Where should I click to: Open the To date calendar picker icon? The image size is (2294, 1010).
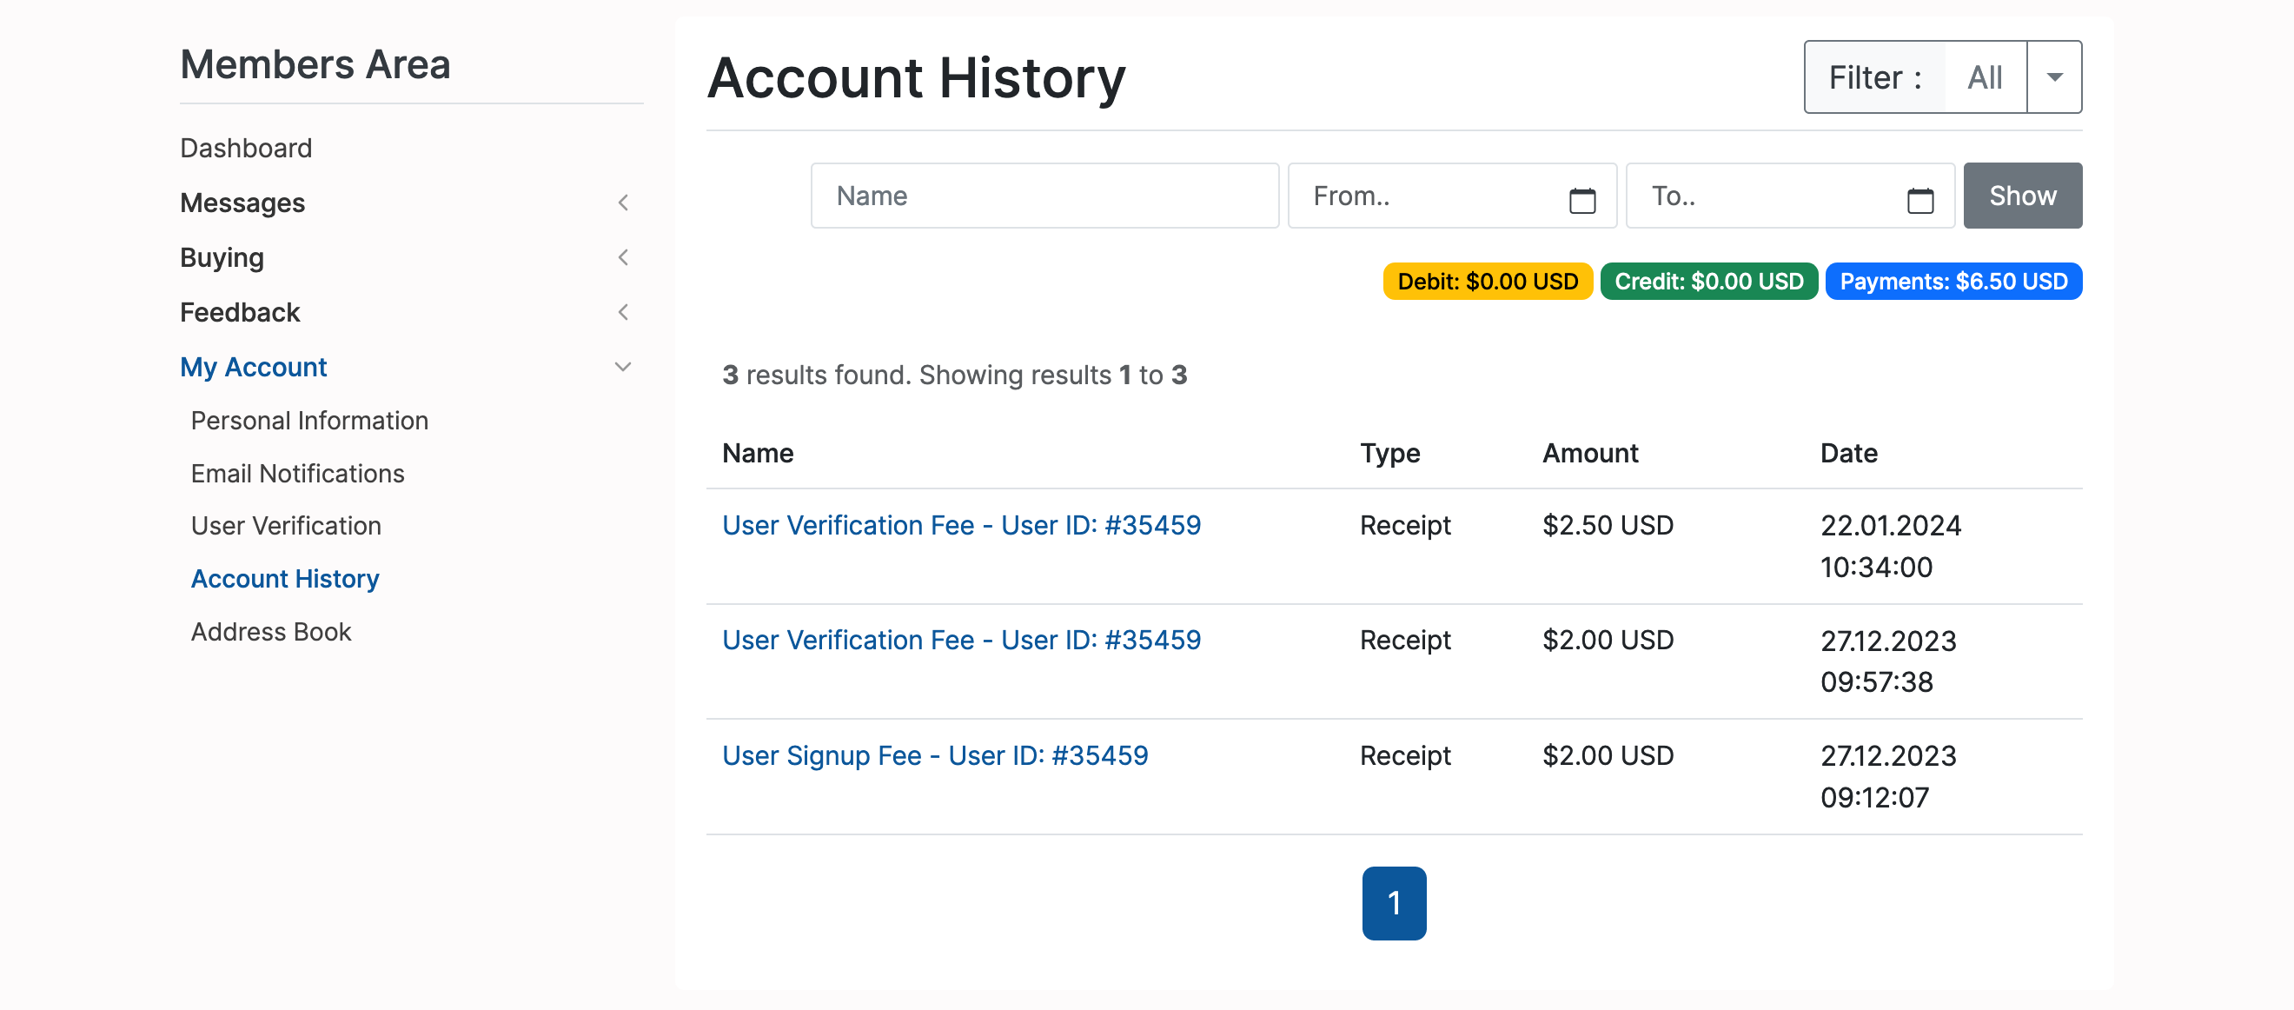tap(1919, 200)
